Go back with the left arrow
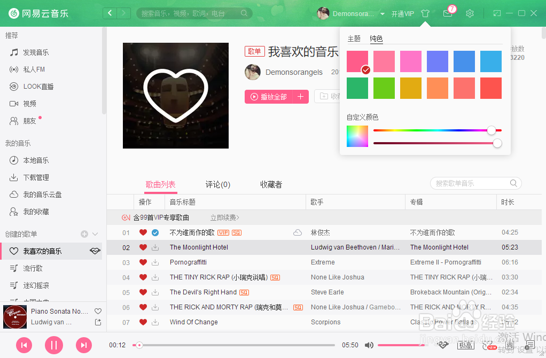The image size is (546, 358). tap(110, 13)
